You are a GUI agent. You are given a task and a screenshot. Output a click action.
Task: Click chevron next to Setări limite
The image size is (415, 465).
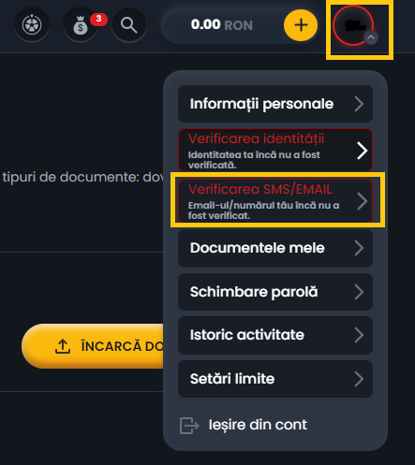tap(359, 379)
